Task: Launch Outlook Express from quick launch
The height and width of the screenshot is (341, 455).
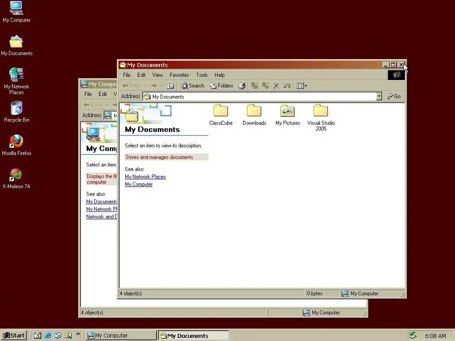Action: tap(58, 336)
